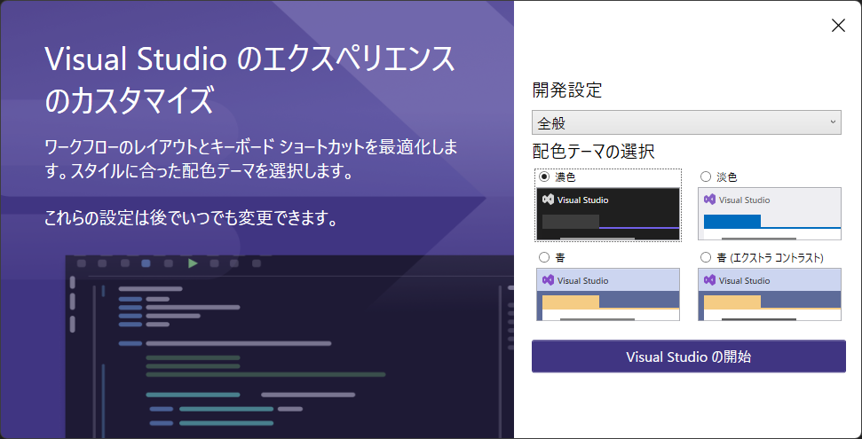Click the 開発設定 heading label
Viewport: 862px width, 439px height.
pyautogui.click(x=566, y=90)
